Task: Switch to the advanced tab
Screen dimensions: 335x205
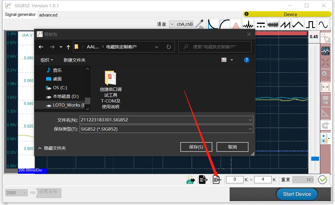Action: 48,15
